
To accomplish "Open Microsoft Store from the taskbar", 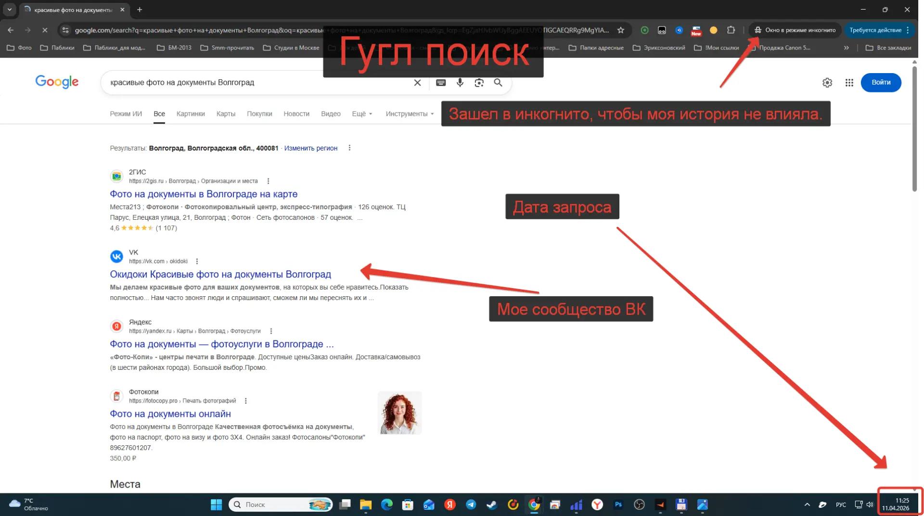I will point(408,504).
